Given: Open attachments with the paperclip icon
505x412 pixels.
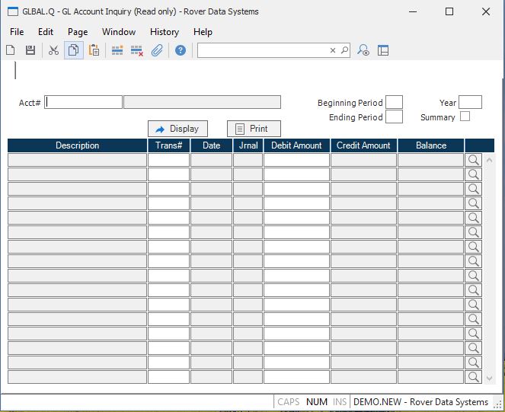Looking at the screenshot, I should [157, 50].
